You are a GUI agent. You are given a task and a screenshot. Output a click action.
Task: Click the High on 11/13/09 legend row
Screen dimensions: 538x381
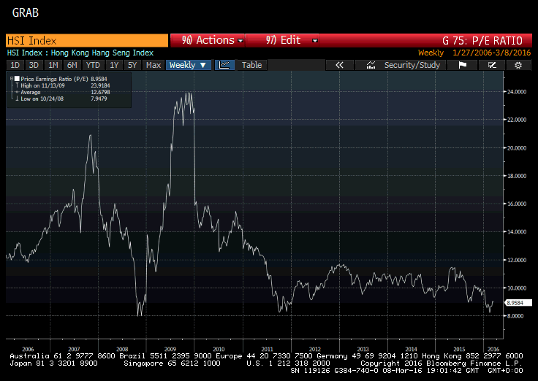point(63,85)
